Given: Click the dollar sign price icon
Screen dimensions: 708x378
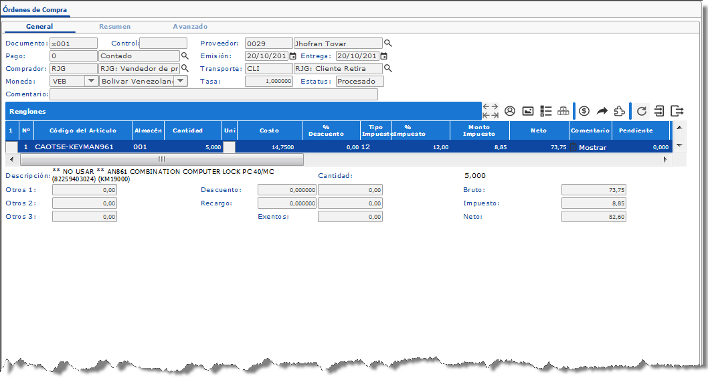Looking at the screenshot, I should 584,111.
